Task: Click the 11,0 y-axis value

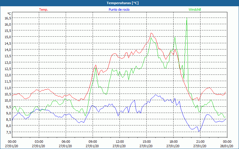Action: (8, 88)
